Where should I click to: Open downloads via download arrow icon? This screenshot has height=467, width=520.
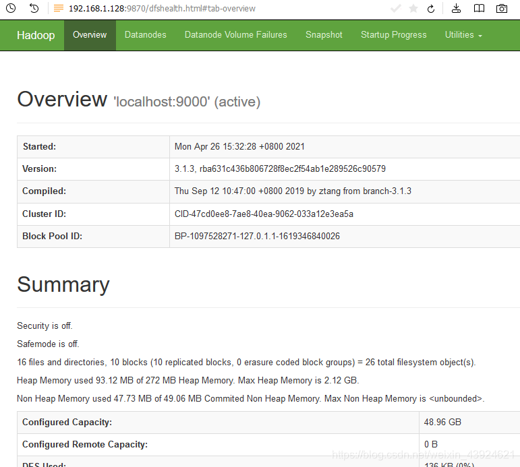[457, 8]
